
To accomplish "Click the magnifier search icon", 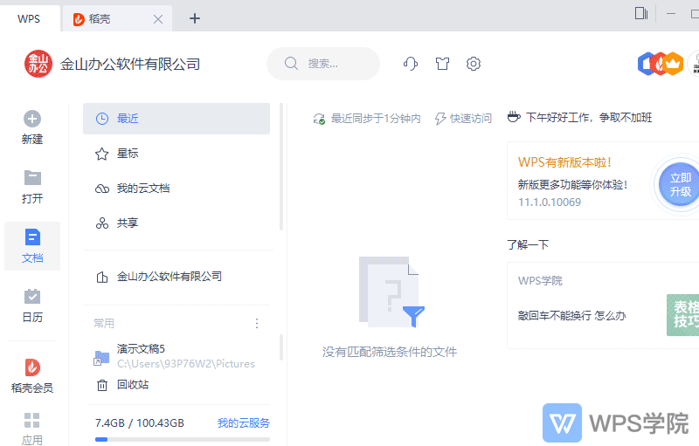I will coord(291,64).
